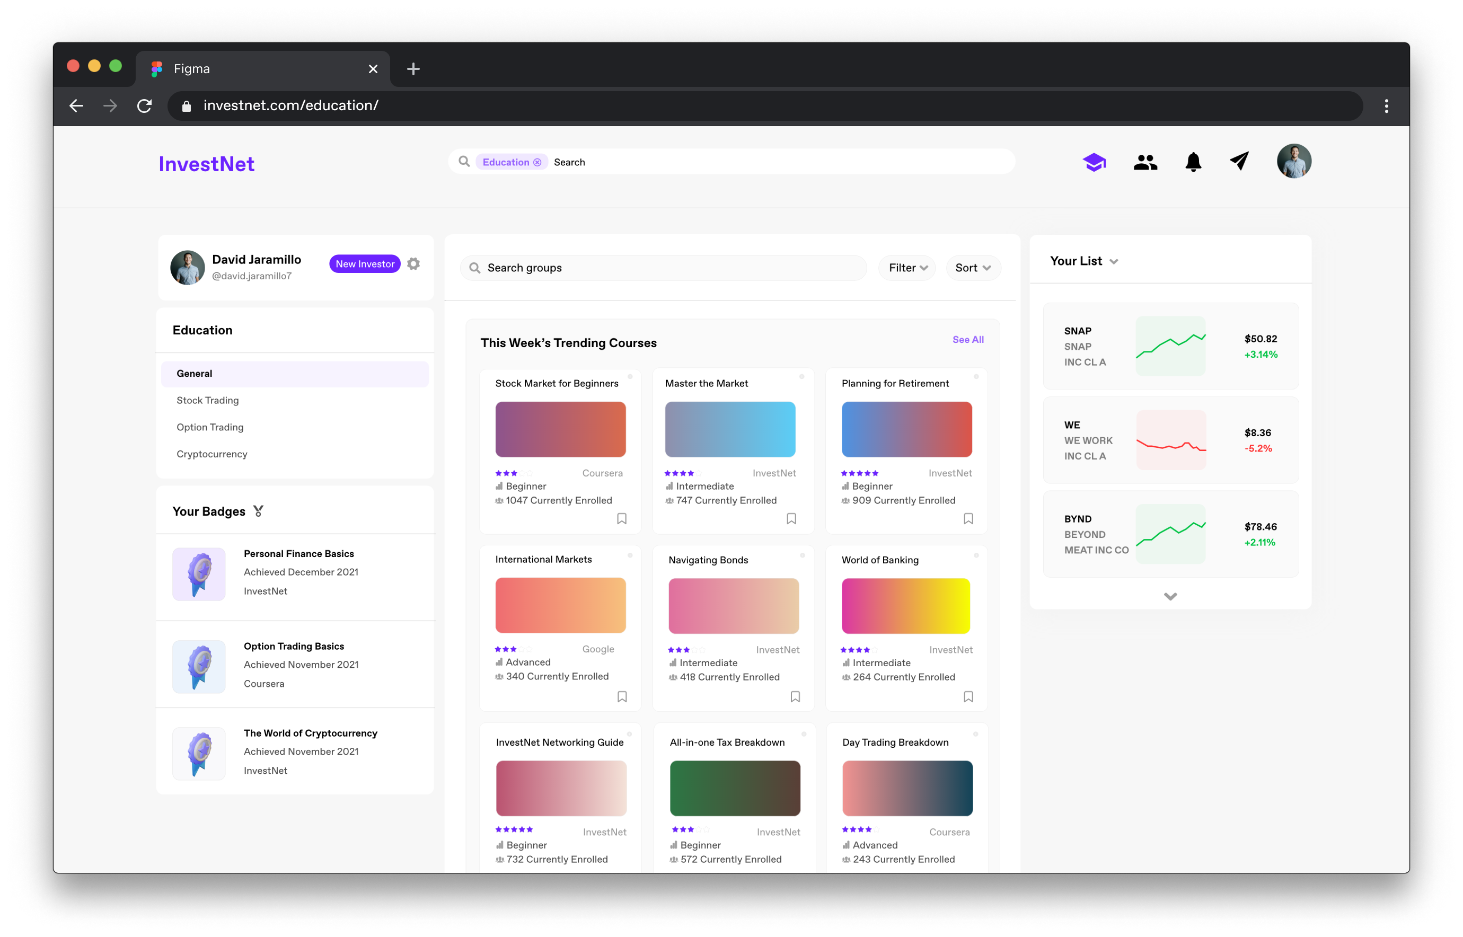Click the browser address bar URL

click(x=290, y=106)
